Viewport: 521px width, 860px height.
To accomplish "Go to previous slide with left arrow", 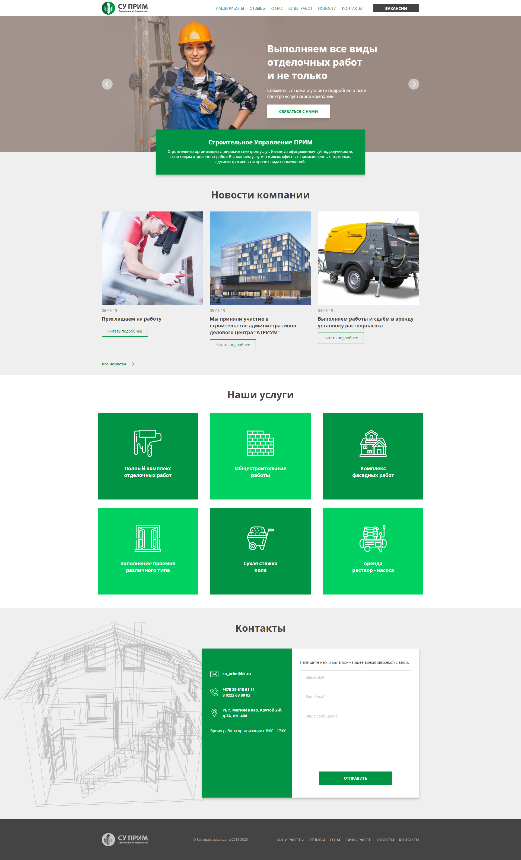I will tap(107, 84).
